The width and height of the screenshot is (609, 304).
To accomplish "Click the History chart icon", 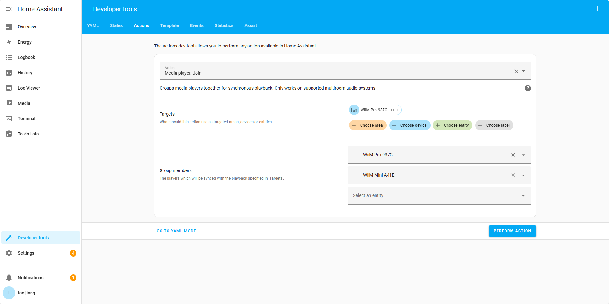I will click(x=9, y=73).
